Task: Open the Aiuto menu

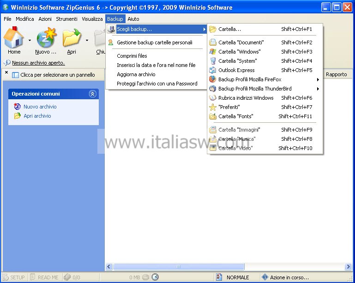Action: pyautogui.click(x=133, y=19)
